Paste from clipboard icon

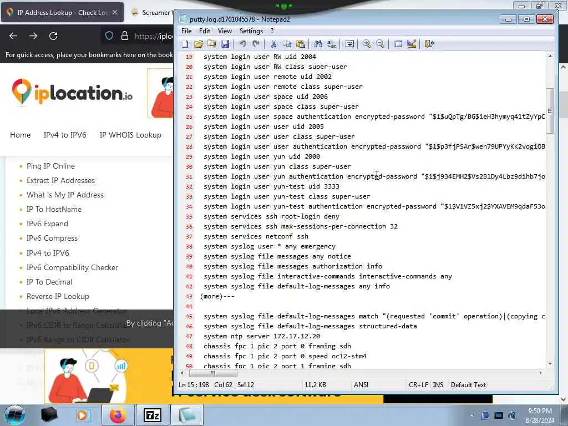(x=300, y=44)
